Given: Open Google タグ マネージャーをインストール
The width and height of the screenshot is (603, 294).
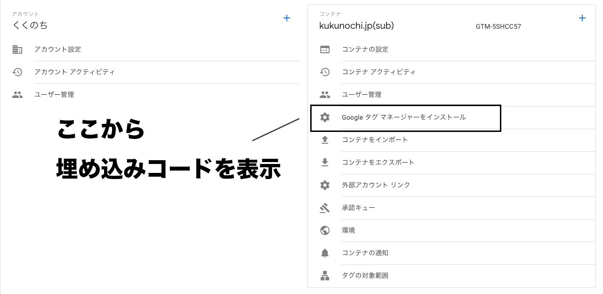Looking at the screenshot, I should (x=404, y=117).
